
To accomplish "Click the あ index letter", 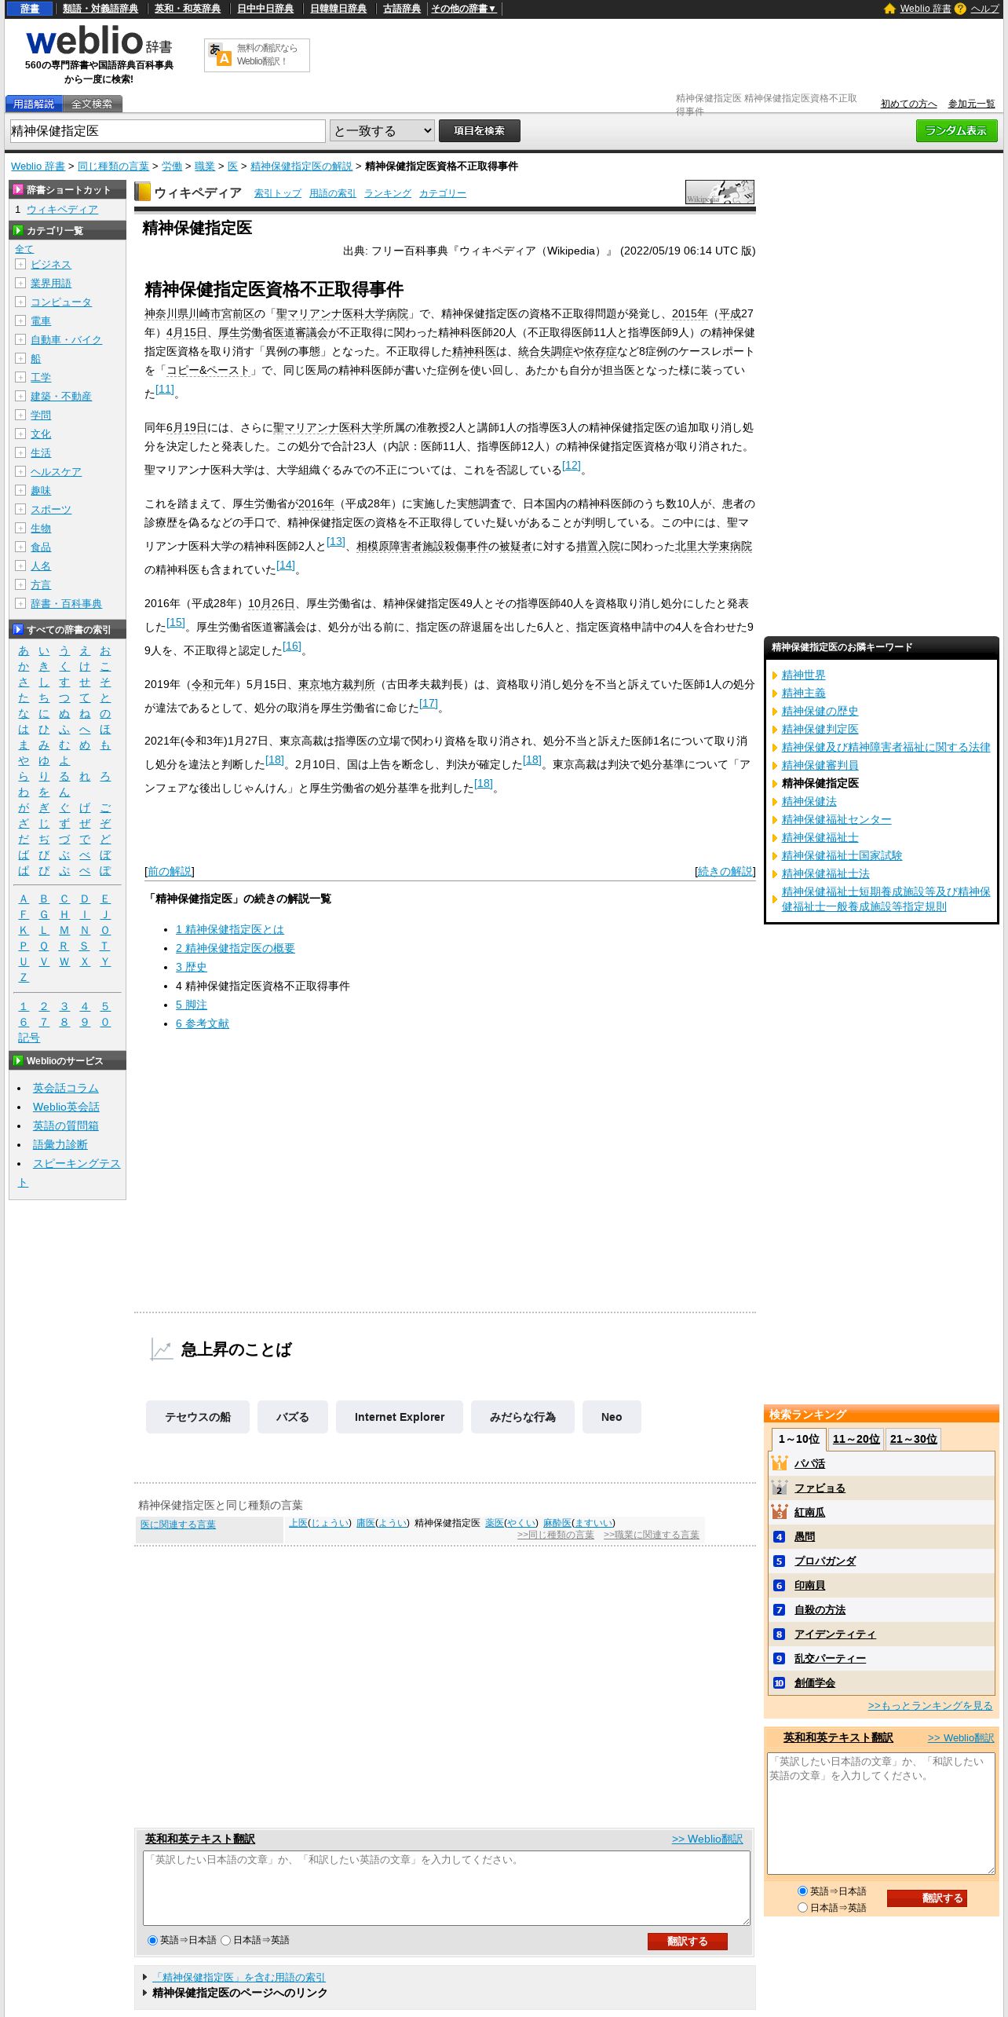I will click(x=24, y=650).
